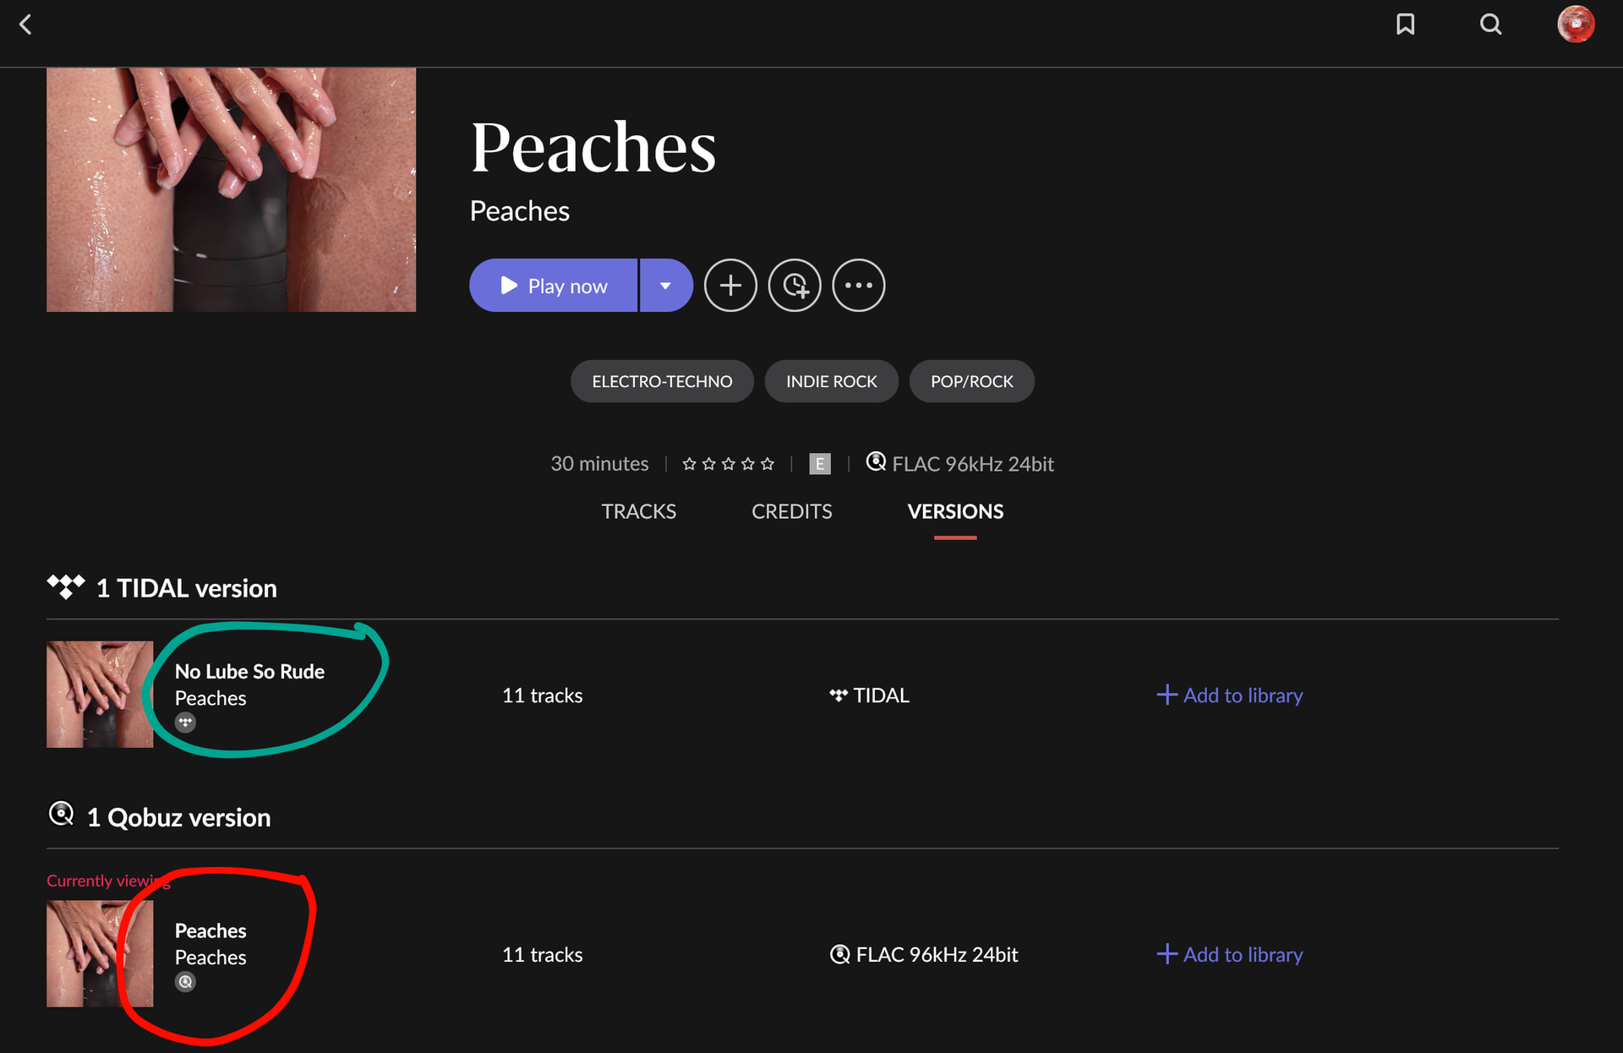1623x1053 pixels.
Task: Open the bookmarks icon
Action: pos(1405,25)
